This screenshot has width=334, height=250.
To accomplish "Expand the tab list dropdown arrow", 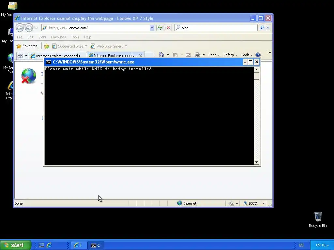I will tap(26, 56).
